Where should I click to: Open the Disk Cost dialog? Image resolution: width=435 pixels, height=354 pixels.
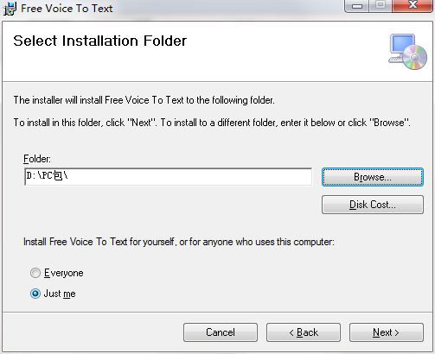click(373, 205)
